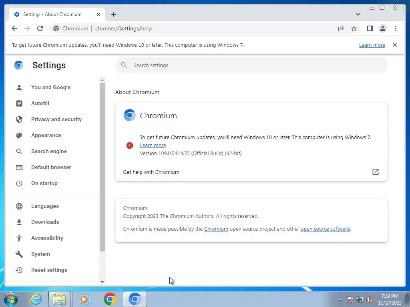Click the muted volume tray icon
Viewport: 410px width, 307px height.
370,299
